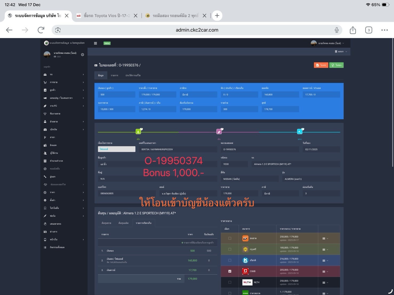Tap the microphone icon in the address bar
The height and width of the screenshot is (295, 394).
(x=337, y=30)
